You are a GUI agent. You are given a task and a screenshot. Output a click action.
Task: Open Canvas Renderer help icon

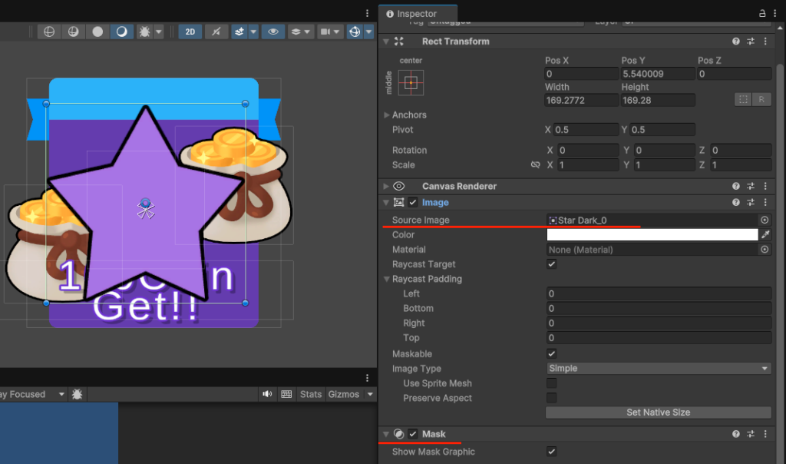736,186
